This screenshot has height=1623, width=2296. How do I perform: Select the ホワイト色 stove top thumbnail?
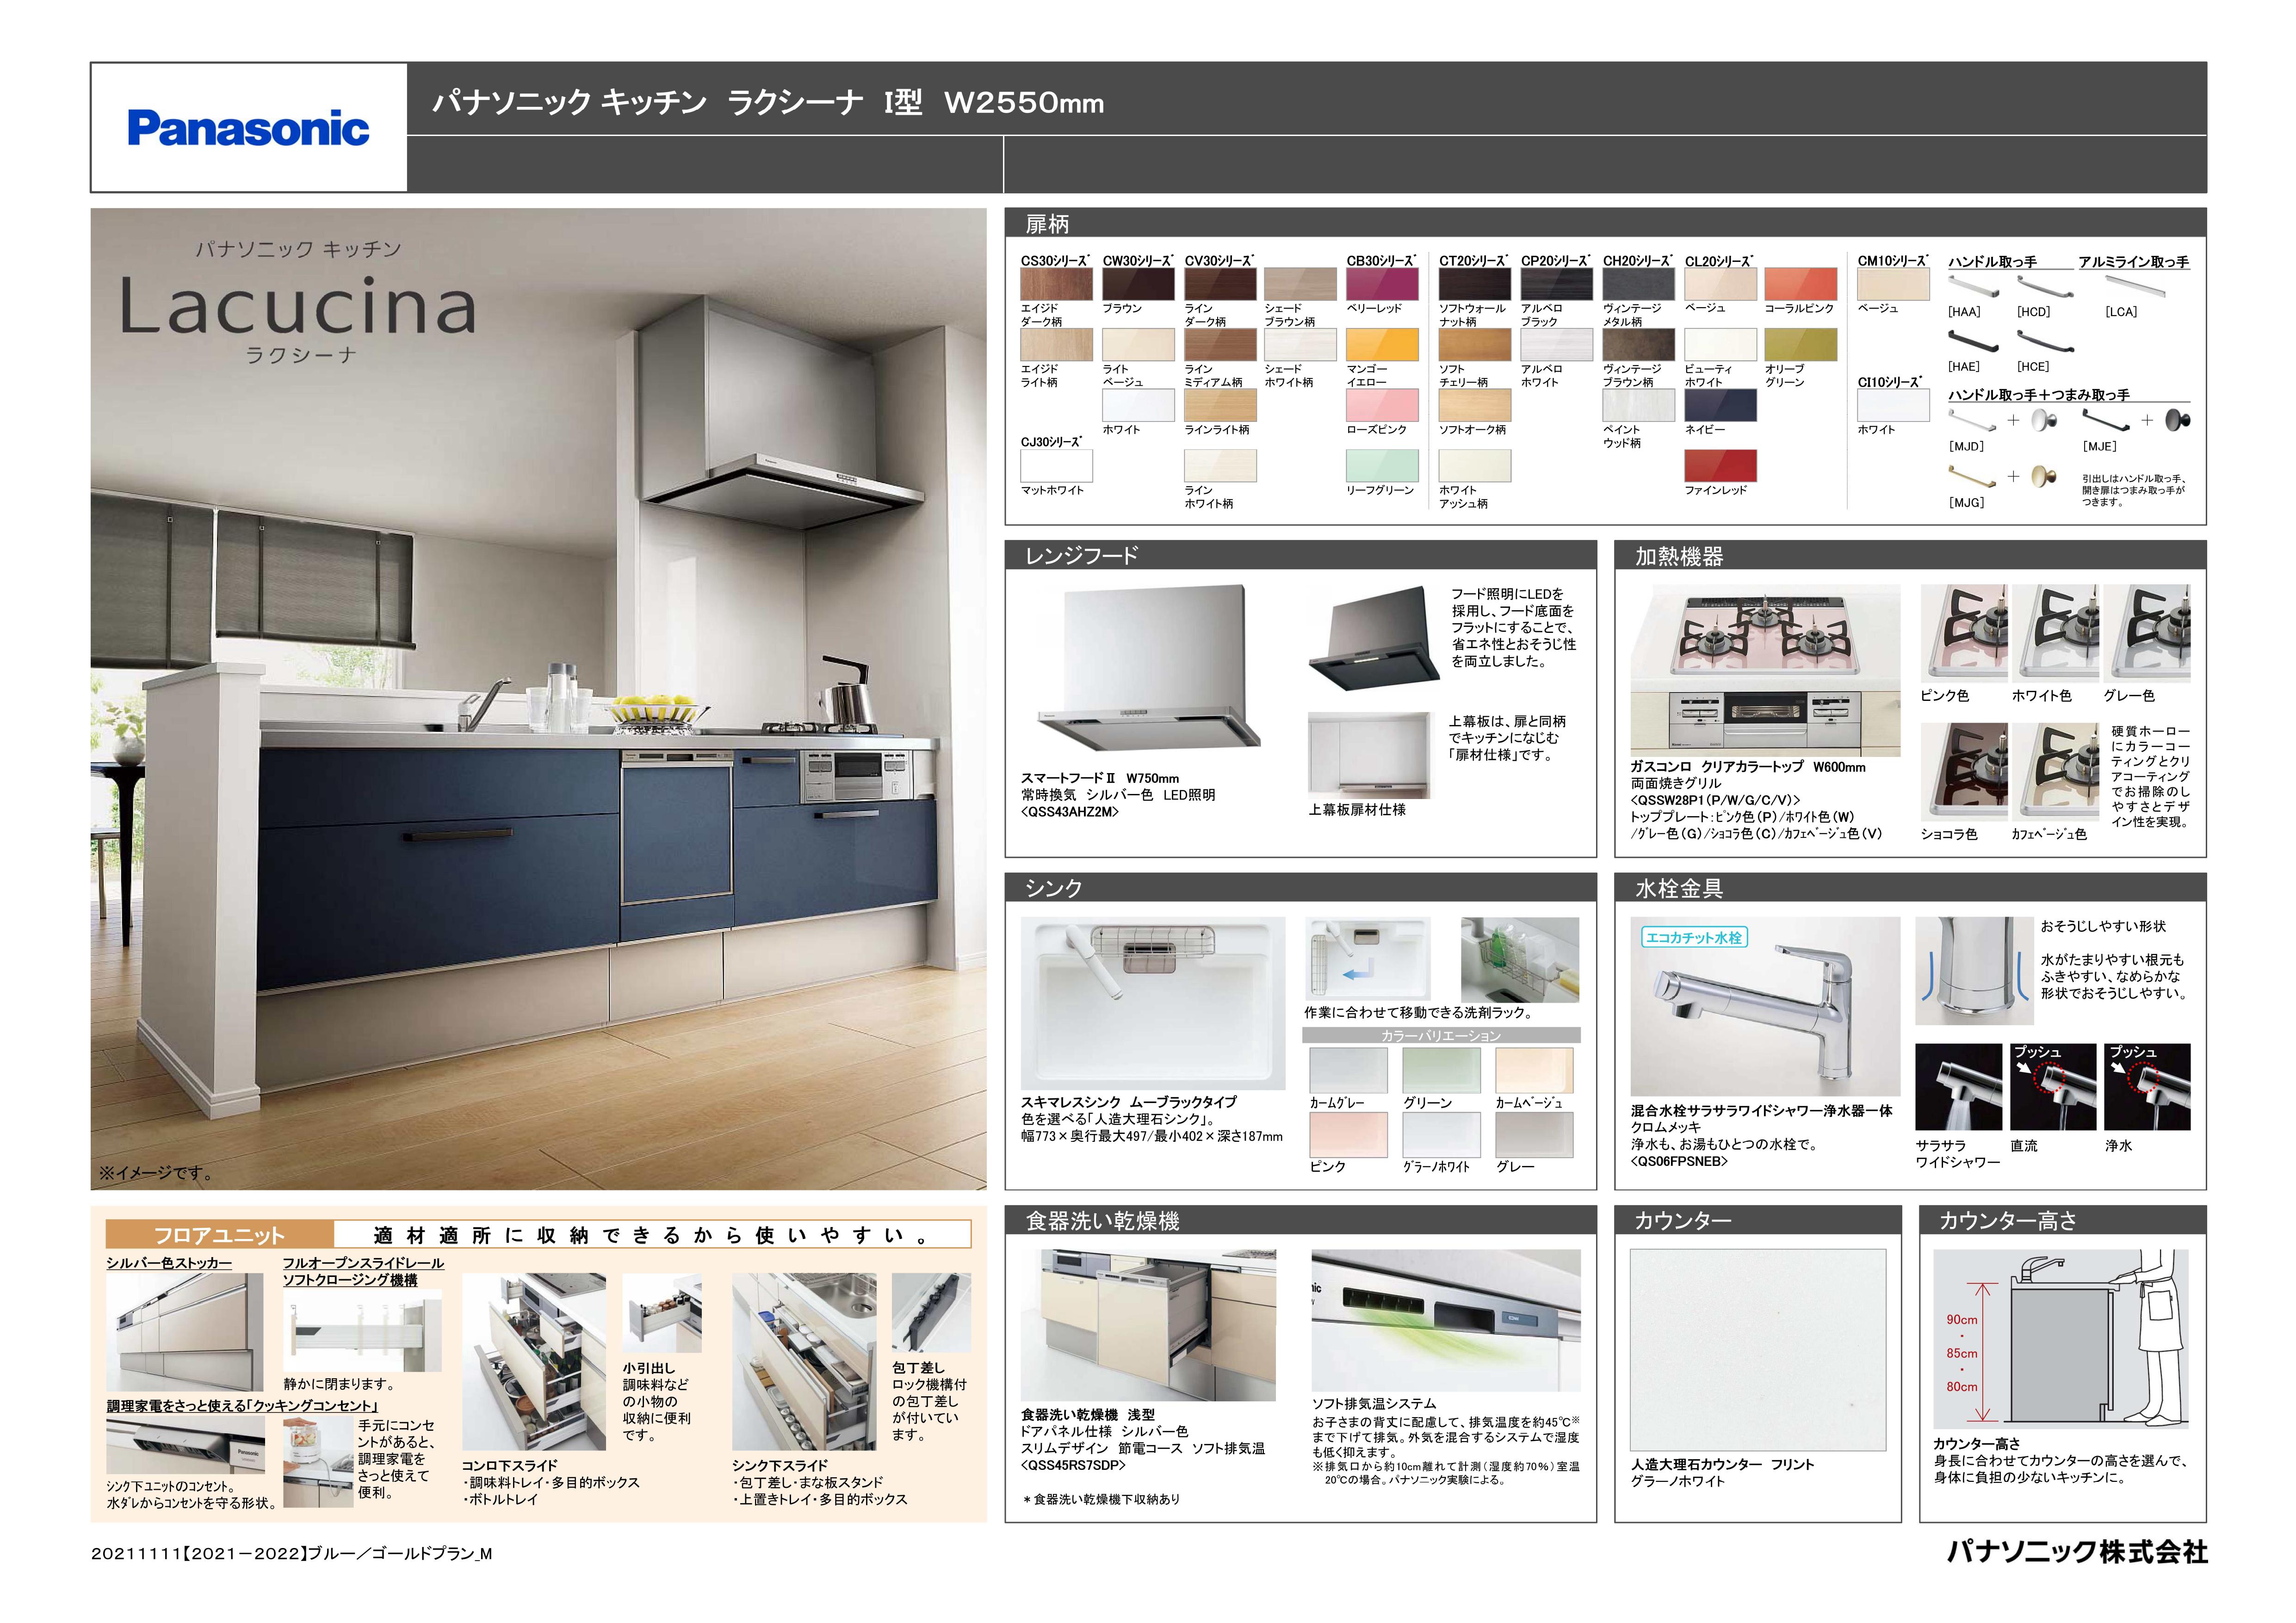tap(2055, 634)
